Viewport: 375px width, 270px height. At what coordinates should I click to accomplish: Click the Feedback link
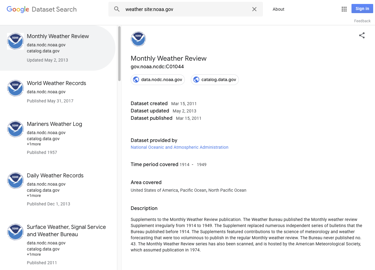point(362,21)
